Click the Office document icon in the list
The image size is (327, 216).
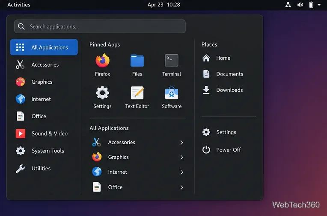(97, 187)
